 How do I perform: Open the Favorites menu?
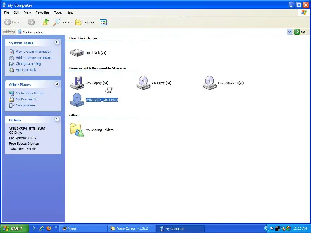point(43,12)
